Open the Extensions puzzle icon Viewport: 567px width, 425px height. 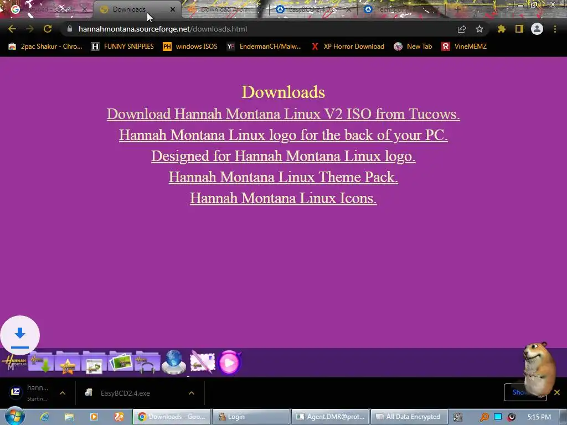[502, 29]
